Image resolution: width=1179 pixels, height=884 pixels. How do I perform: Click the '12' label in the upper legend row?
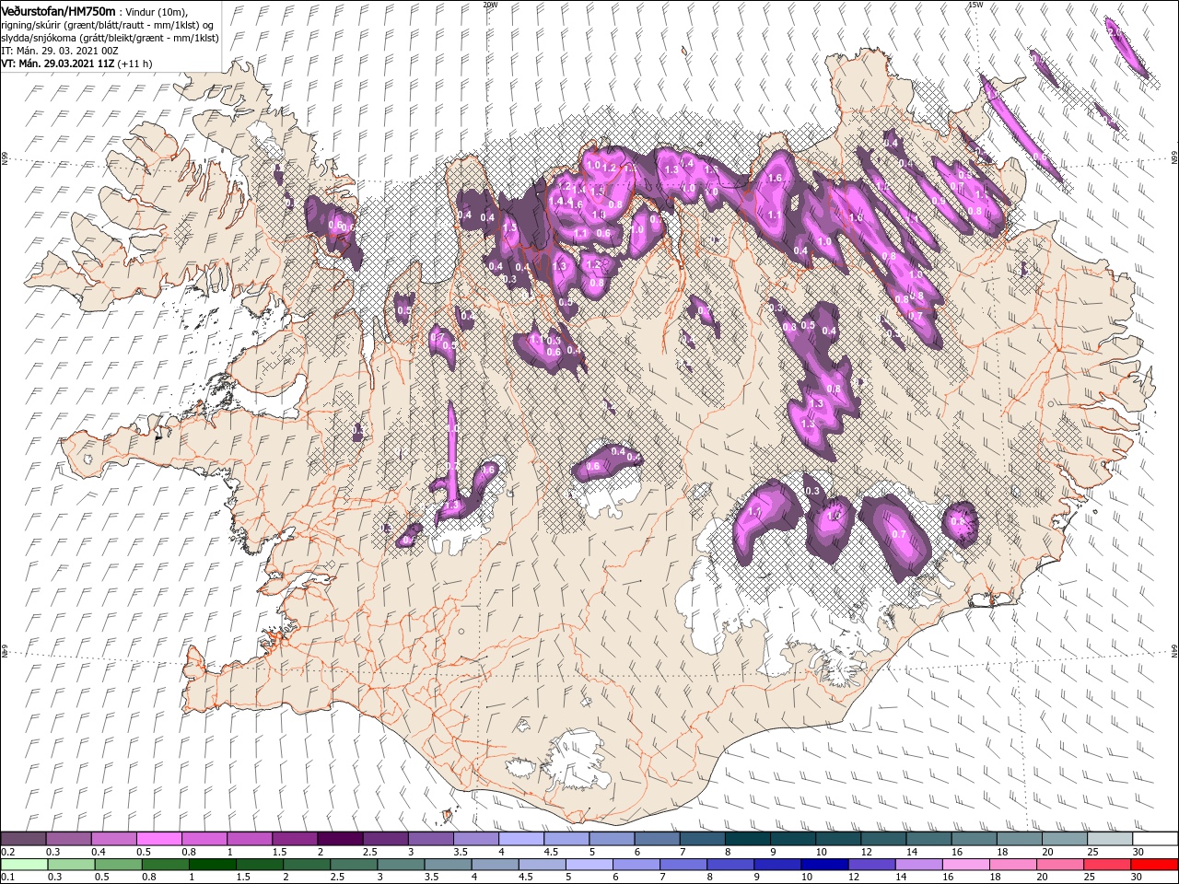tap(868, 852)
